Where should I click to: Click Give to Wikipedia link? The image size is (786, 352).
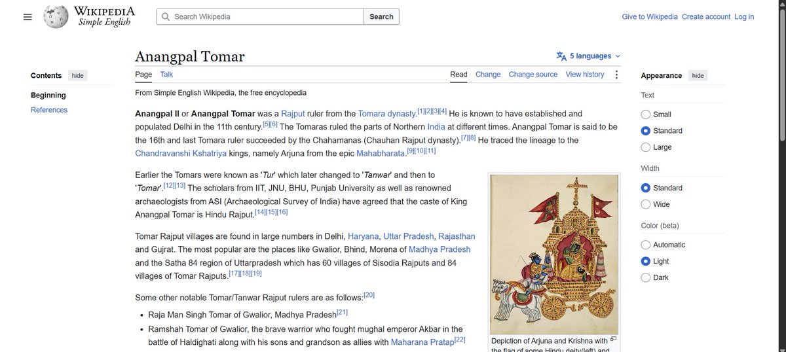click(x=650, y=17)
